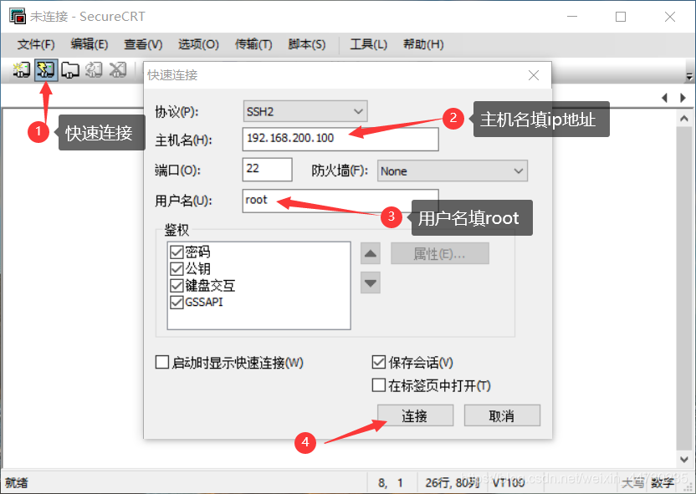The image size is (696, 494).
Task: Close the 快速连接 dialog
Action: pyautogui.click(x=534, y=75)
